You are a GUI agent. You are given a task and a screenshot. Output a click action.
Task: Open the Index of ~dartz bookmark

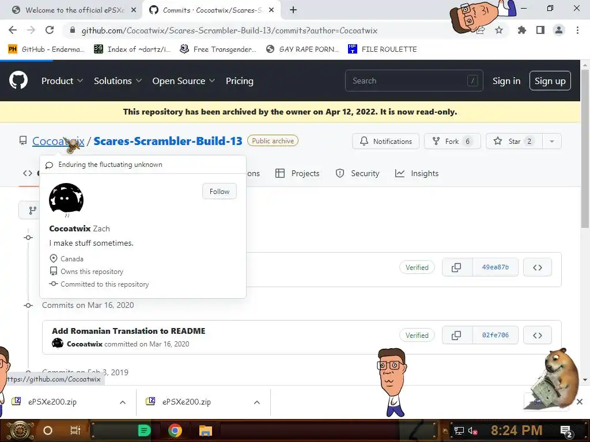pos(132,49)
